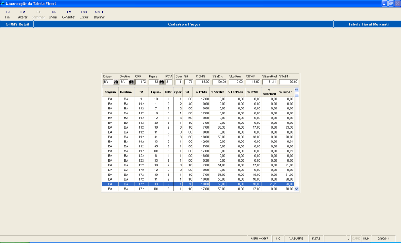Click date 2/2/2011 in status bar

coord(383,239)
